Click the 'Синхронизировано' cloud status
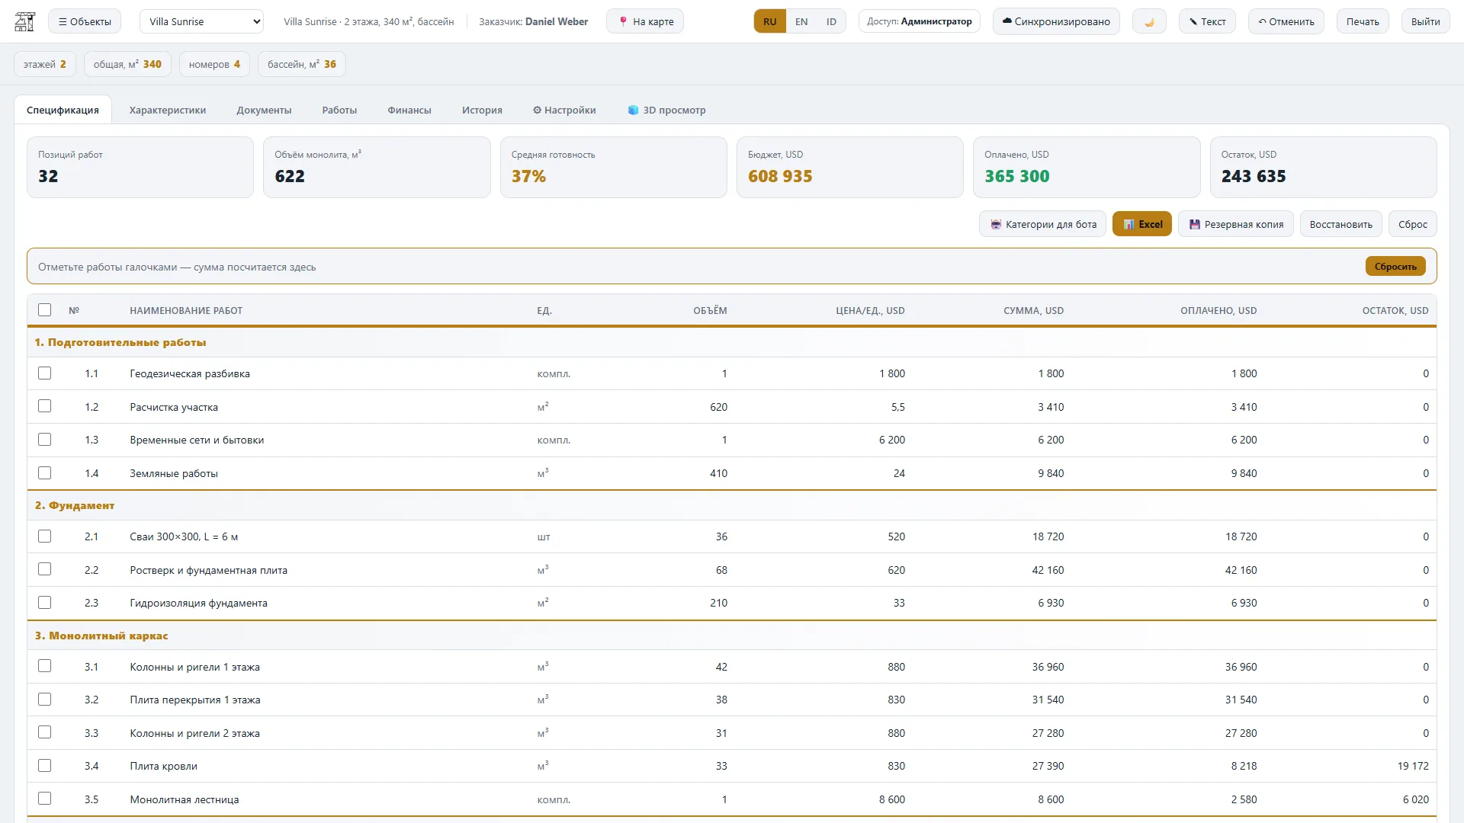The image size is (1464, 823). click(1056, 21)
